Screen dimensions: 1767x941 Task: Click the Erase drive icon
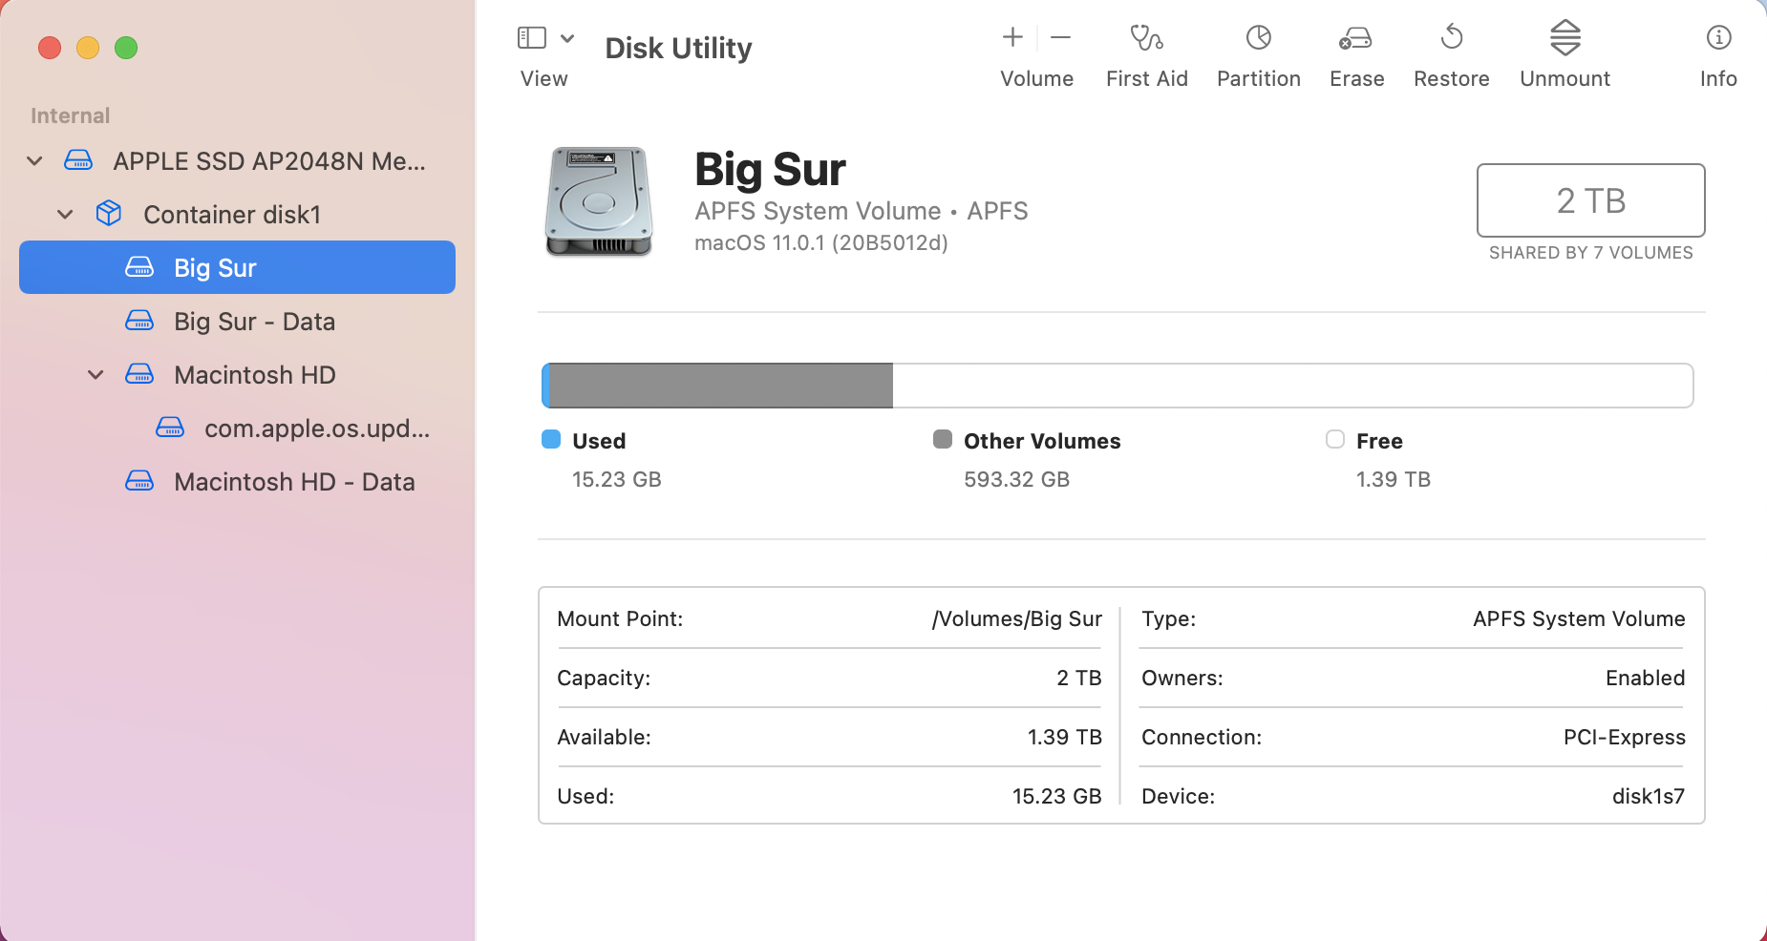click(1355, 37)
